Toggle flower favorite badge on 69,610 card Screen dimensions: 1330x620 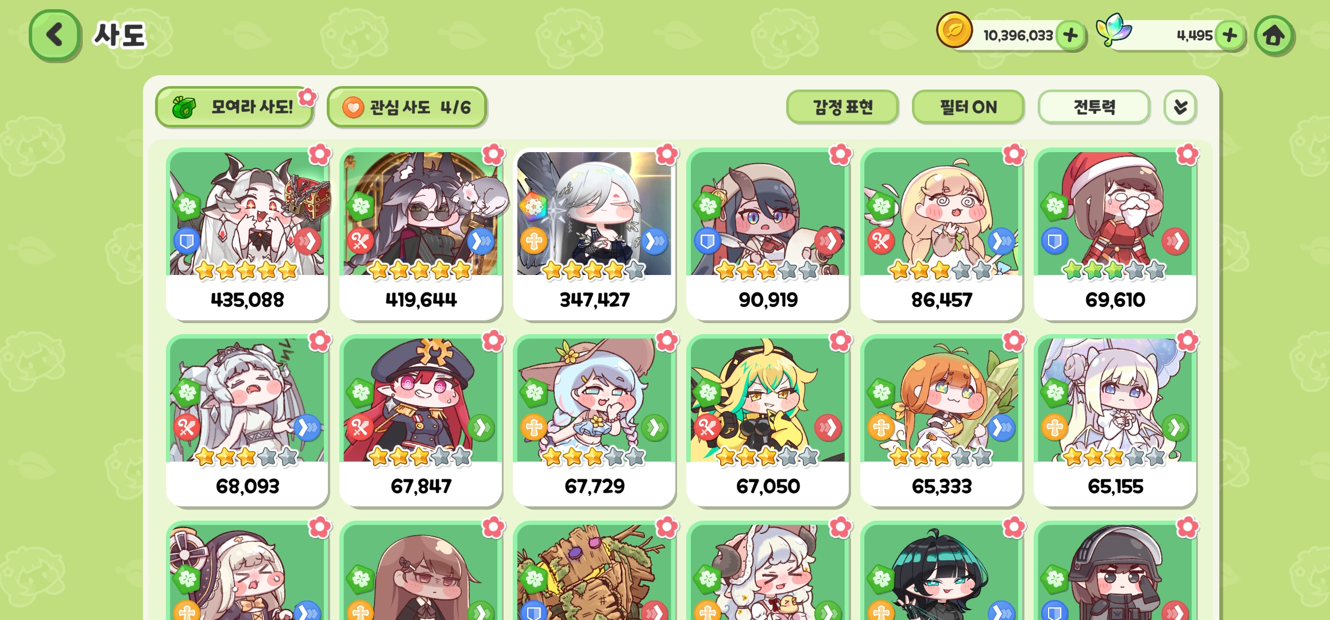tap(1187, 154)
